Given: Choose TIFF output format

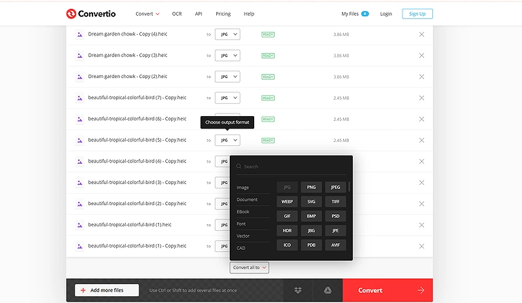Looking at the screenshot, I should point(335,202).
